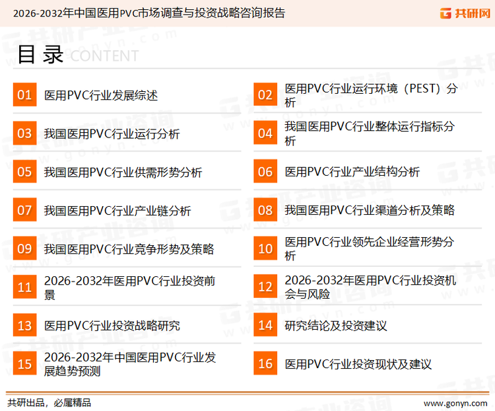The width and height of the screenshot is (495, 411).
Task: Click footer slogan 共研出品，必属精品
Action: pos(49,403)
